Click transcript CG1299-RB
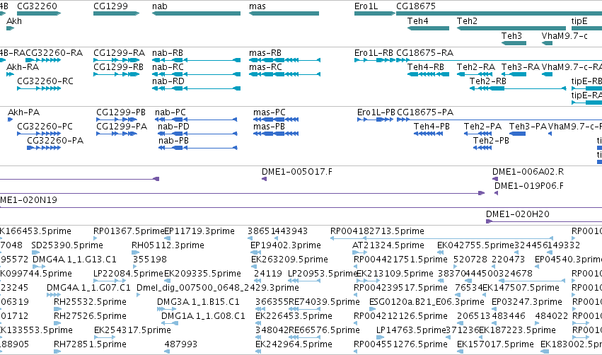The image size is (602, 355). (x=118, y=67)
